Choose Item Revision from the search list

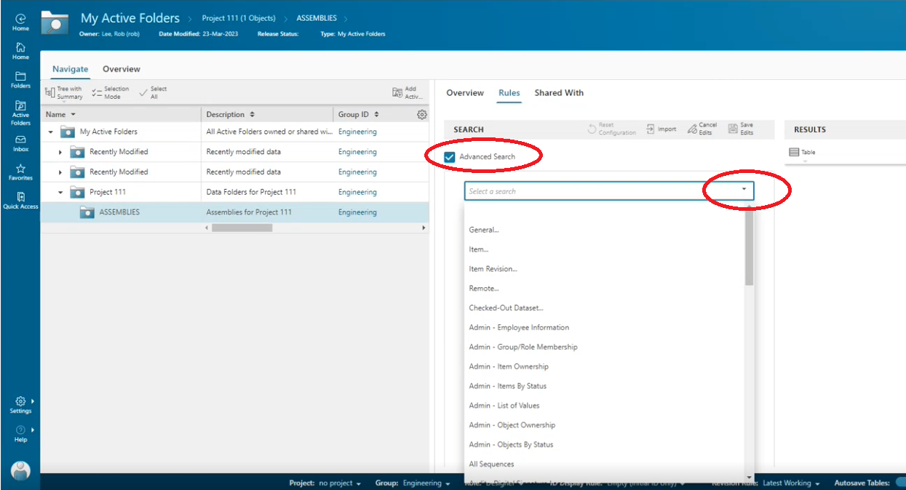pyautogui.click(x=493, y=268)
